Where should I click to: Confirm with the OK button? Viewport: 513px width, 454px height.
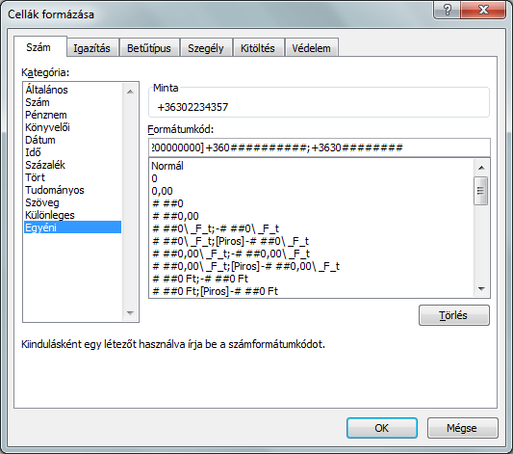coord(382,428)
